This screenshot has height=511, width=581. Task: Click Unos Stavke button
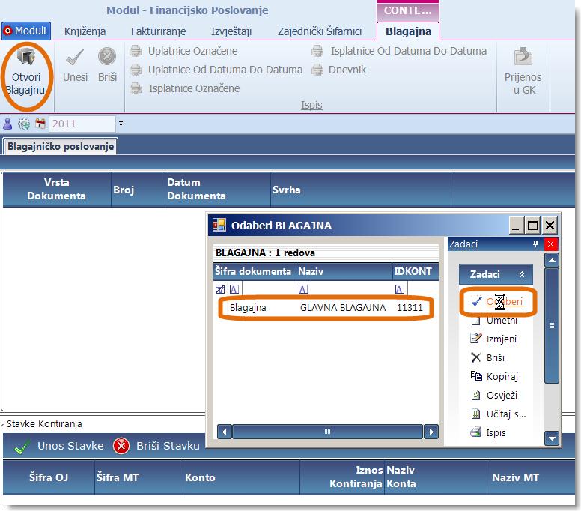59,446
